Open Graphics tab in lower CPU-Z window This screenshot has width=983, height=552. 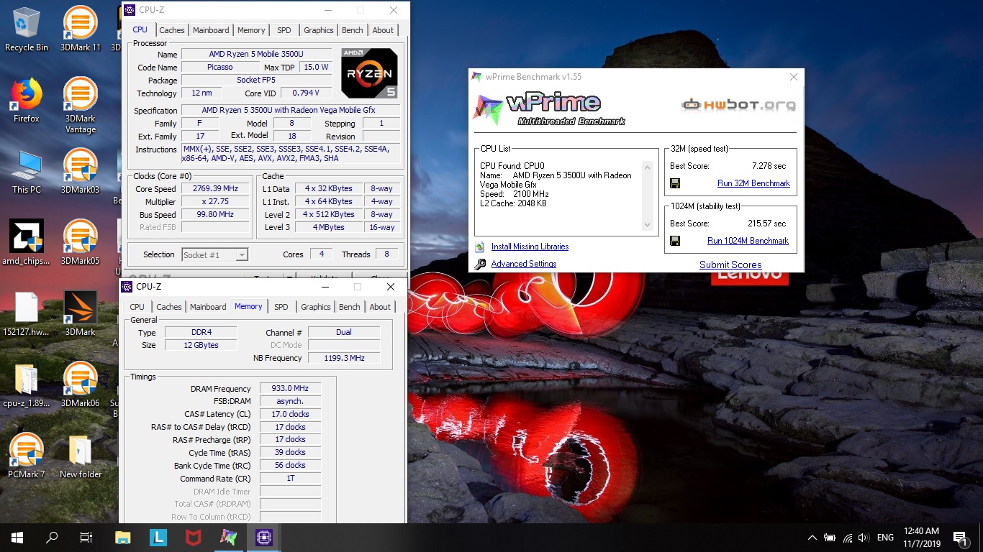pos(316,307)
